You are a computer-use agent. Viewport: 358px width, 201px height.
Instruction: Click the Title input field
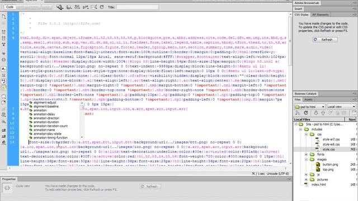[x=137, y=7]
